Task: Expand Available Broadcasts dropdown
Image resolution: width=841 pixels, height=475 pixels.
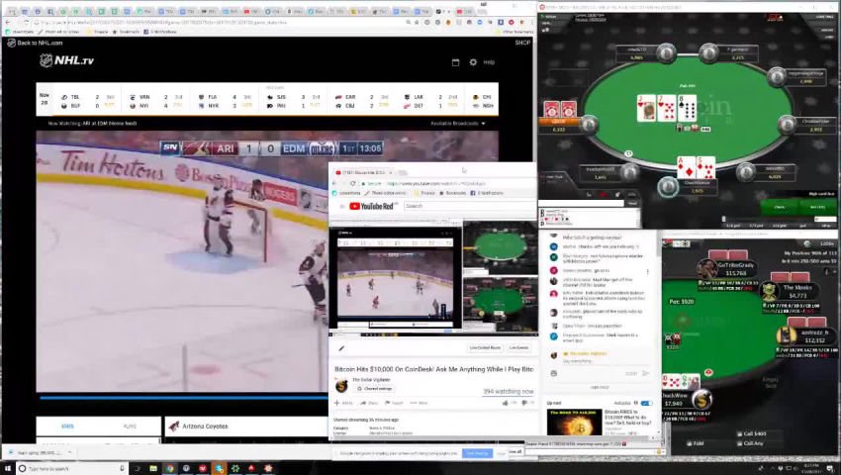Action: [x=457, y=124]
